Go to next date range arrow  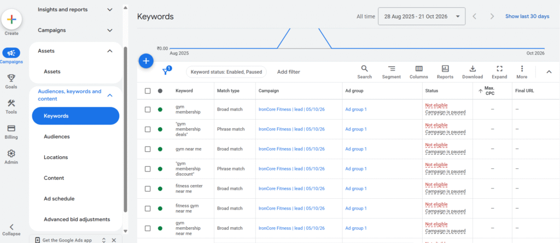[x=492, y=16]
